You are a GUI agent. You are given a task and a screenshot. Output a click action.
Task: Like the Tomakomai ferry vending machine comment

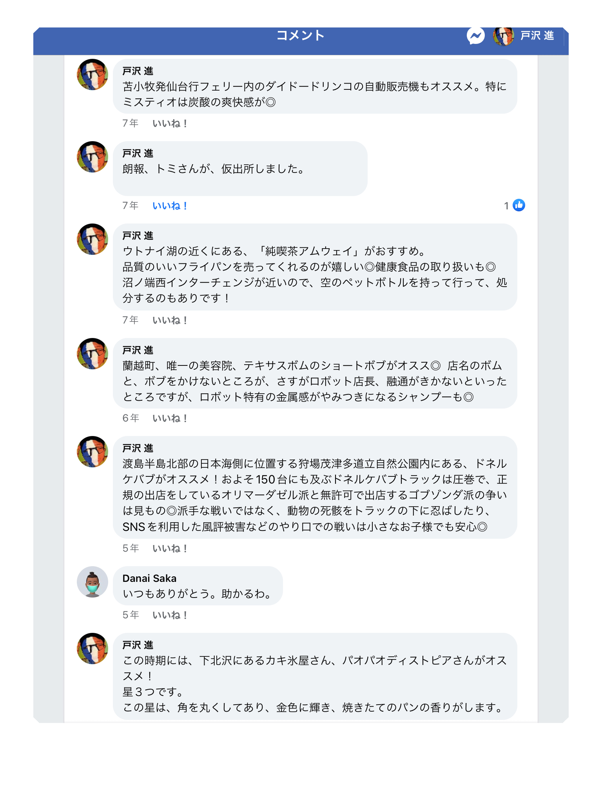[x=170, y=124]
